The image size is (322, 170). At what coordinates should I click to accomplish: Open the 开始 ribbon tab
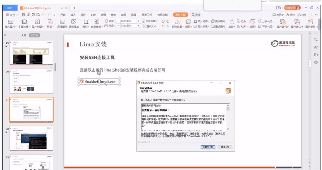tap(63, 15)
